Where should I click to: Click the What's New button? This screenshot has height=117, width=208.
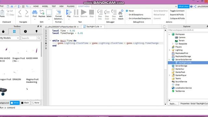(x=183, y=6)
